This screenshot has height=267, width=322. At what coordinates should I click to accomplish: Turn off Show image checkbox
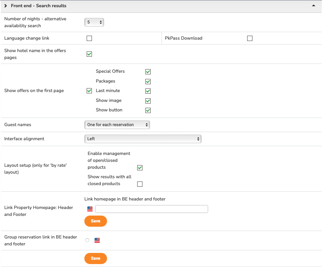(148, 101)
